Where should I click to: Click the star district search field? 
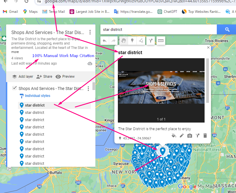(158, 29)
